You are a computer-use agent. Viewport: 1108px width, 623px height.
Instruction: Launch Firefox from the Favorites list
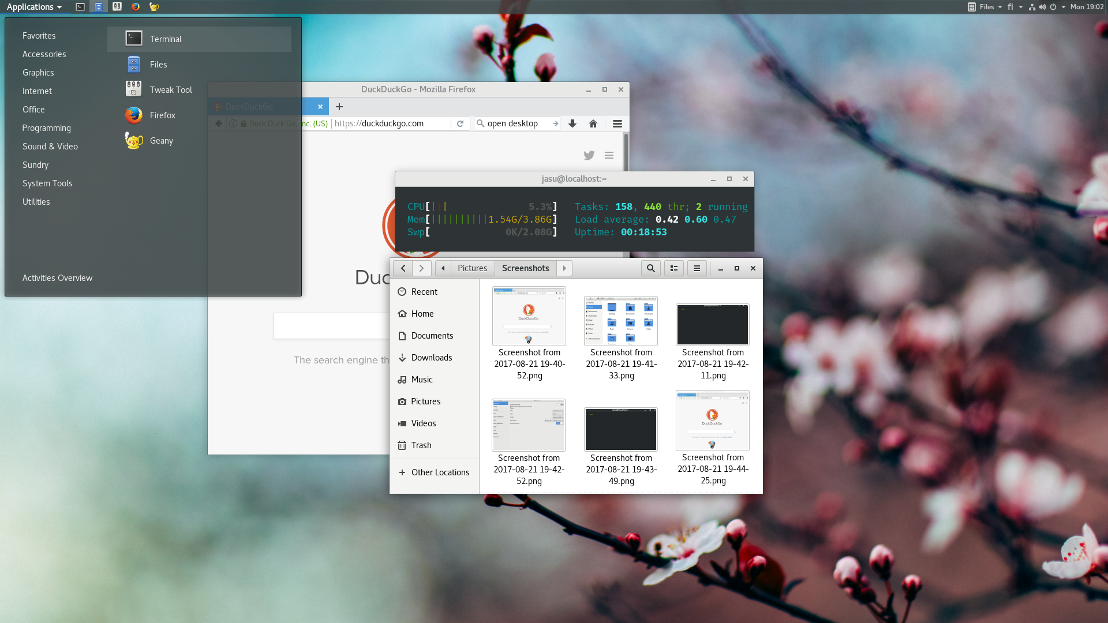pos(199,115)
